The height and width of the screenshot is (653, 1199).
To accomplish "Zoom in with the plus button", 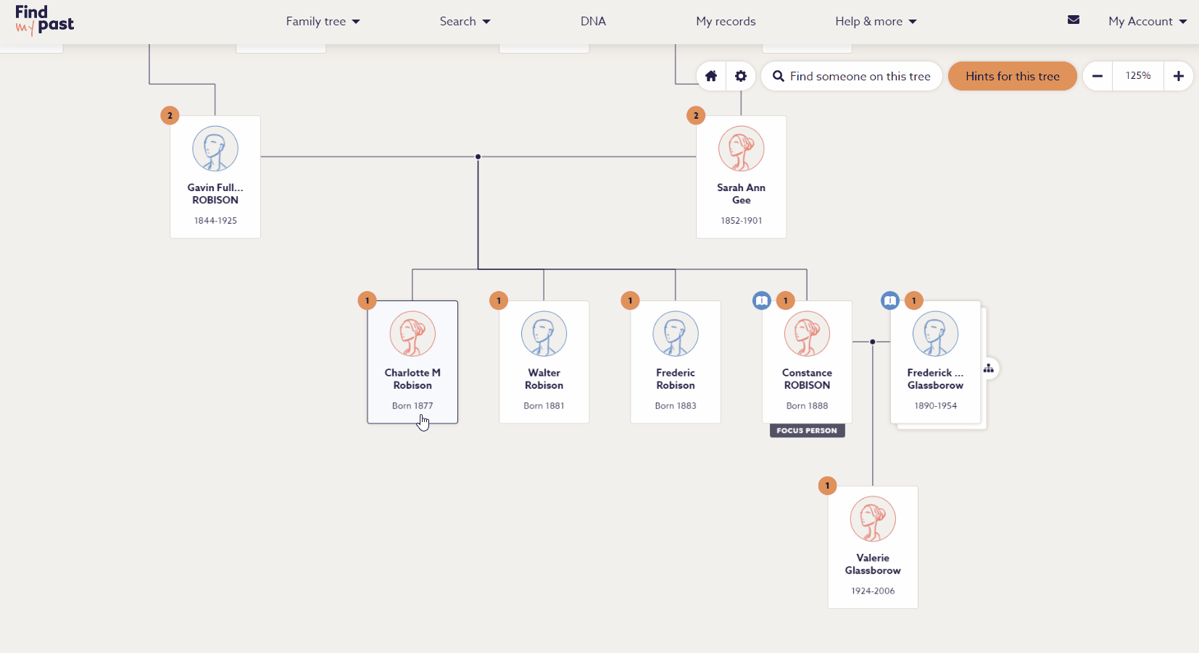I will (1179, 76).
